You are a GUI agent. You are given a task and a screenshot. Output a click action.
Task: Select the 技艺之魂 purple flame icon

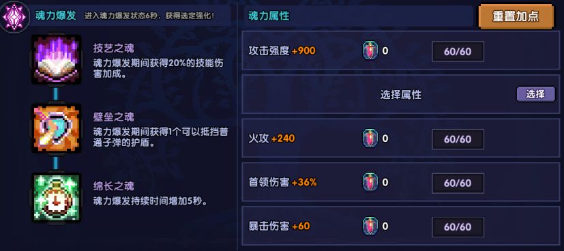pyautogui.click(x=56, y=60)
